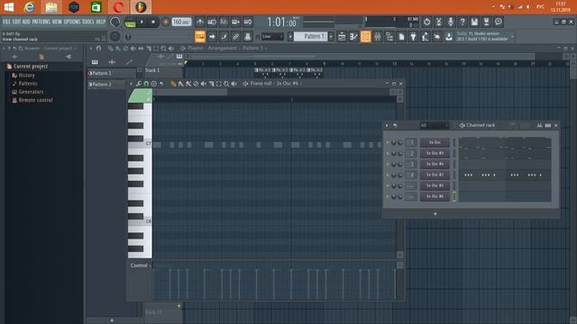Open the plugin picker plug icon

(x=413, y=36)
